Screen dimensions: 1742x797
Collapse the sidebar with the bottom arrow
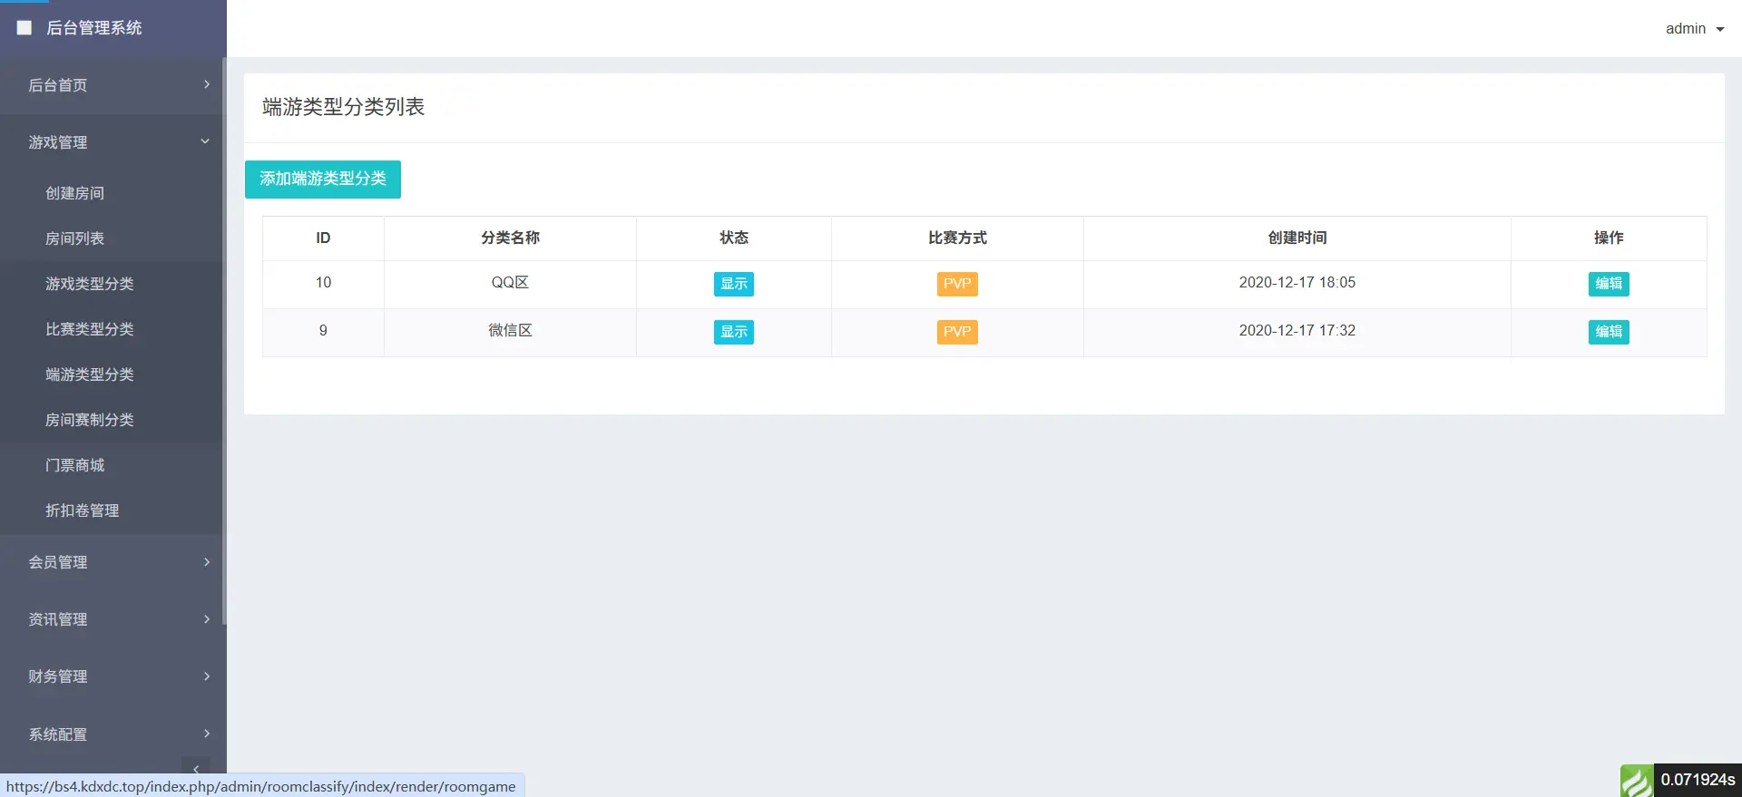(x=196, y=768)
